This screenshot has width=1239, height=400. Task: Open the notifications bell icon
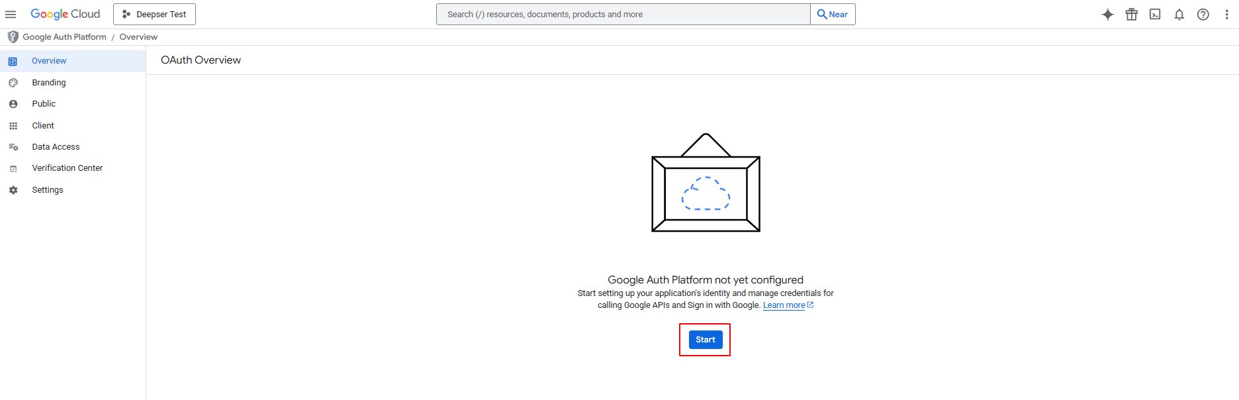pos(1179,15)
